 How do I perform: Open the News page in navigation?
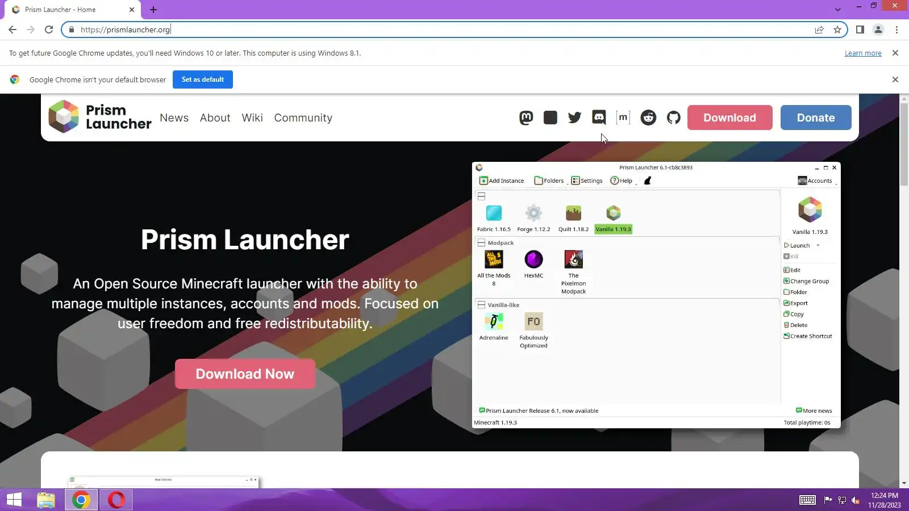(x=174, y=118)
